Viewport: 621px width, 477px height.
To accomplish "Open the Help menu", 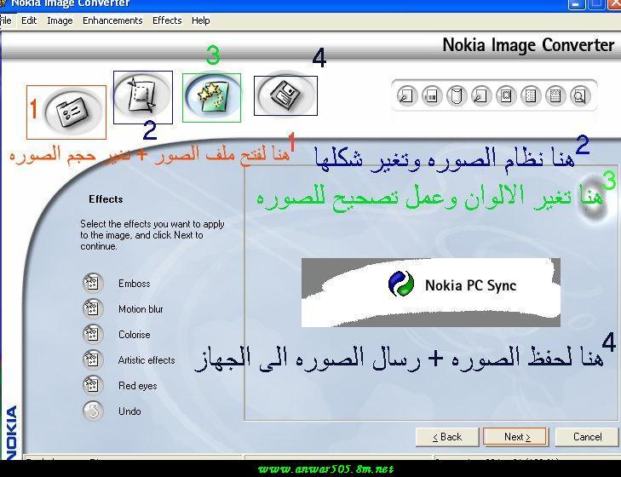I will [201, 20].
